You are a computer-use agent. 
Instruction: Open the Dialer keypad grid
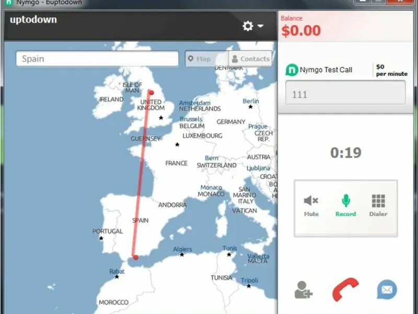tap(378, 206)
